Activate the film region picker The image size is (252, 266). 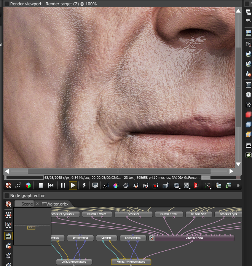(x=166, y=186)
